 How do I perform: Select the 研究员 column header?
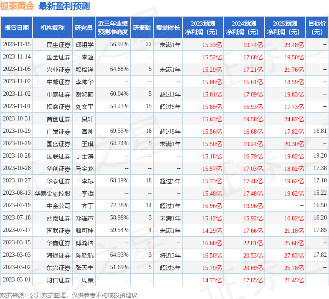click(84, 27)
